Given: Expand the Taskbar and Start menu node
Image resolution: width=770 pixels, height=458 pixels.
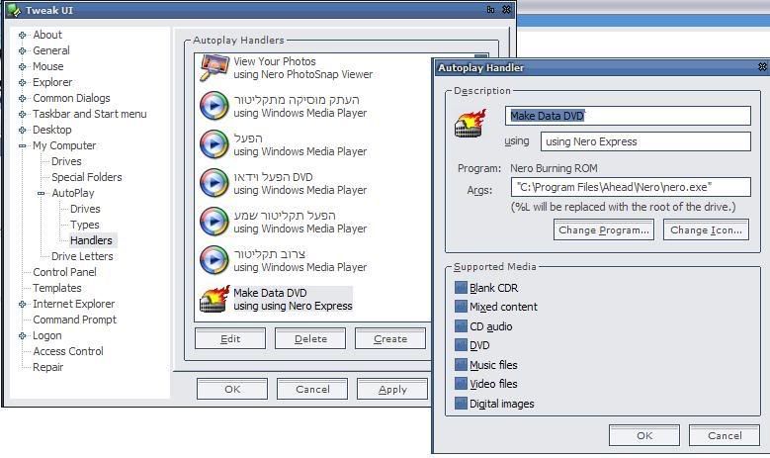Looking at the screenshot, I should tap(22, 114).
